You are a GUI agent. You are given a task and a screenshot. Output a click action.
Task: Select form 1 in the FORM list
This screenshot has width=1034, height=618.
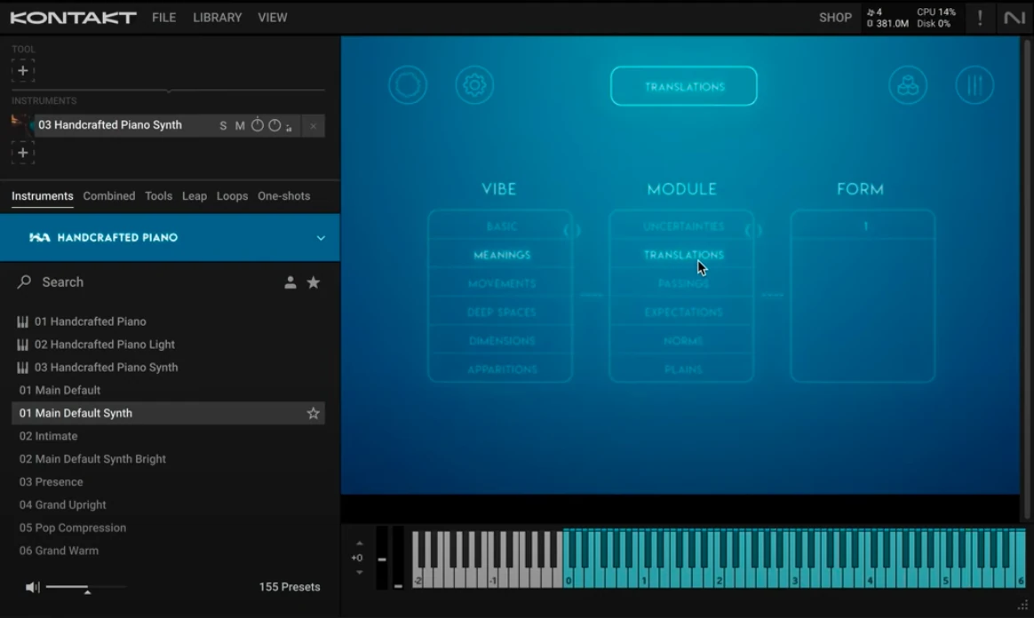coord(864,226)
